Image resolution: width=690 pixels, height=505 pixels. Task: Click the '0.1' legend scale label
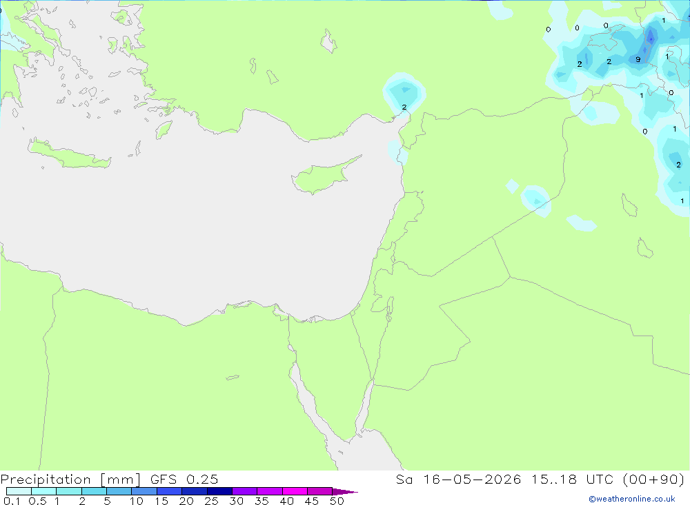[x=12, y=501]
